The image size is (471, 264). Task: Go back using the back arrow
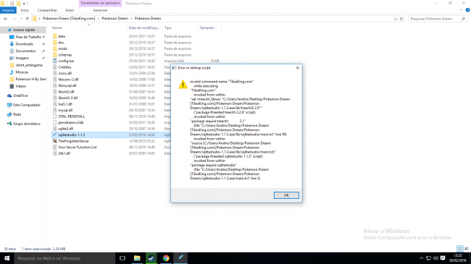(6, 19)
